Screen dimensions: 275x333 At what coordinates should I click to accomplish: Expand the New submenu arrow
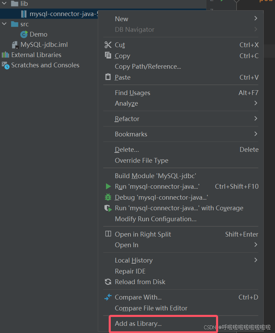pyautogui.click(x=256, y=18)
